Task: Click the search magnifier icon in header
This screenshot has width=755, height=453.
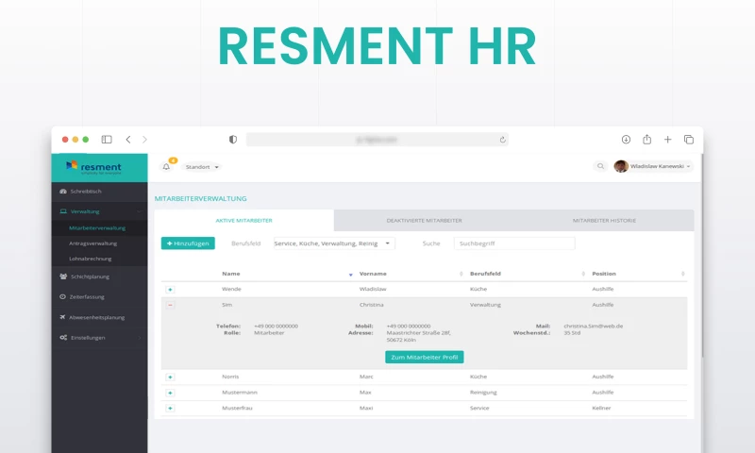Action: (600, 166)
